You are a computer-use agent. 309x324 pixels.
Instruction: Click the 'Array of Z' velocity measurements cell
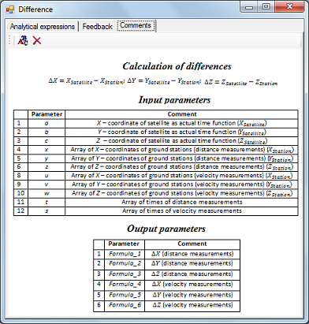(182, 193)
